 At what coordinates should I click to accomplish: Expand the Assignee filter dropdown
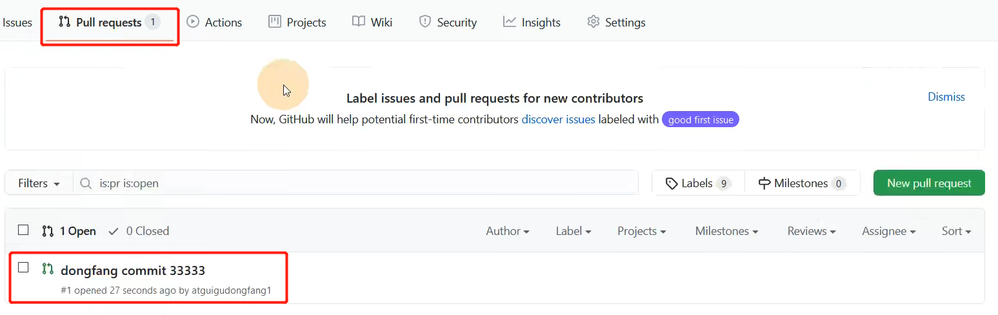tap(888, 231)
